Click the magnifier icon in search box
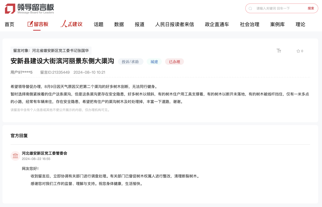The width and height of the screenshot is (322, 207). 250,9
